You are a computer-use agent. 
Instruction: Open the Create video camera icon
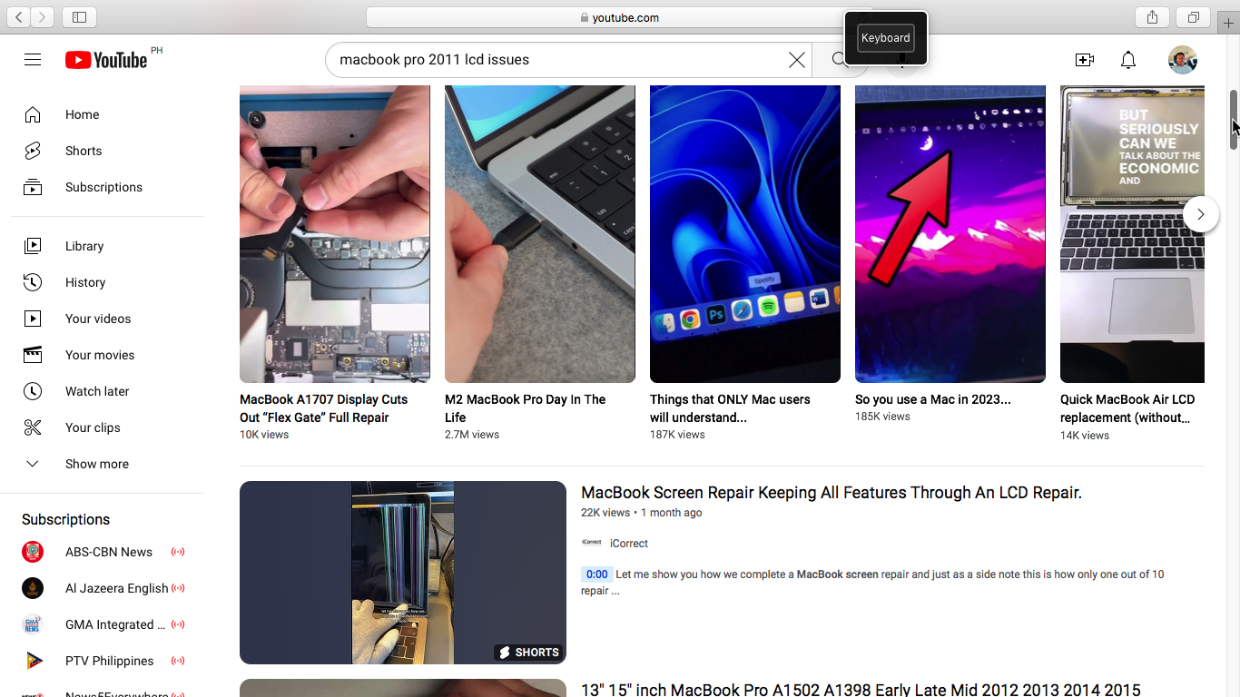1084,60
